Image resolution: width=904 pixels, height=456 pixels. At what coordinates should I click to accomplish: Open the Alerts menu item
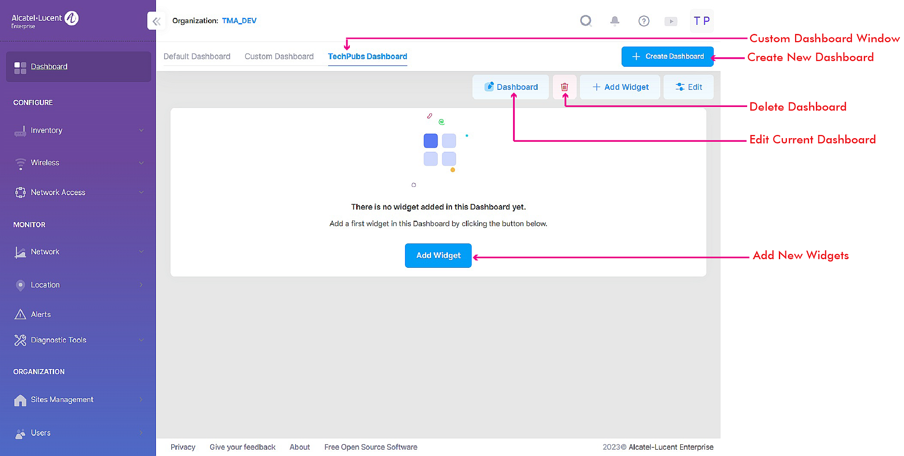pos(41,314)
